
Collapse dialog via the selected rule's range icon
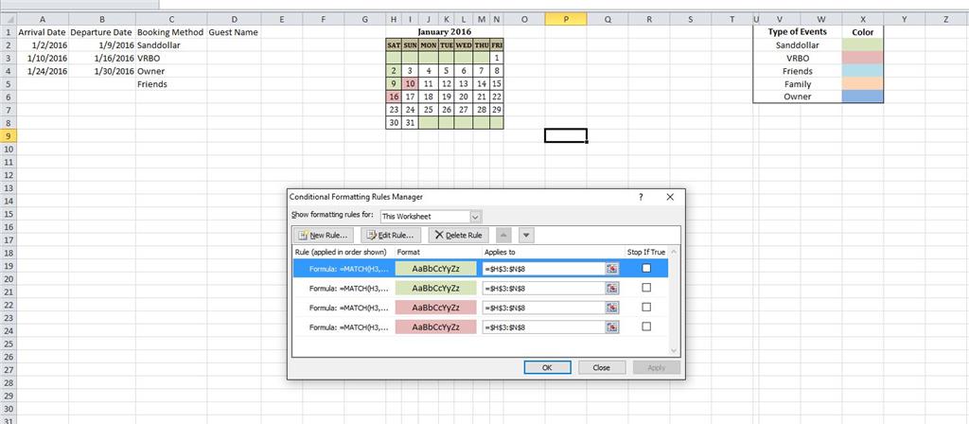pyautogui.click(x=612, y=268)
